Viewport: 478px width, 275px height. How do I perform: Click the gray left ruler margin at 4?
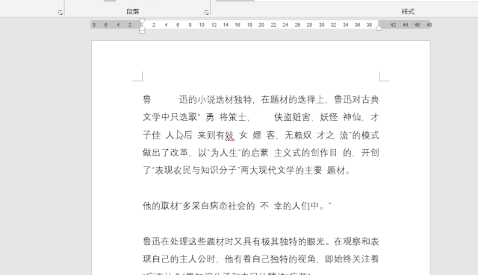118,25
